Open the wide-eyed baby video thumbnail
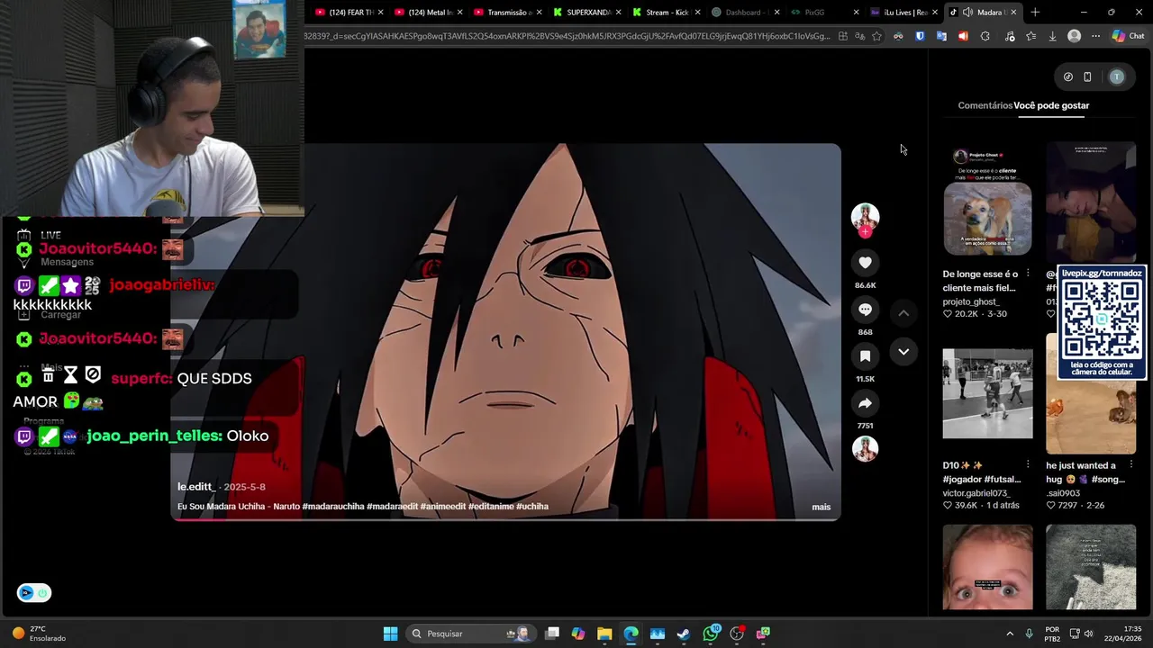The image size is (1153, 648). pos(987,569)
